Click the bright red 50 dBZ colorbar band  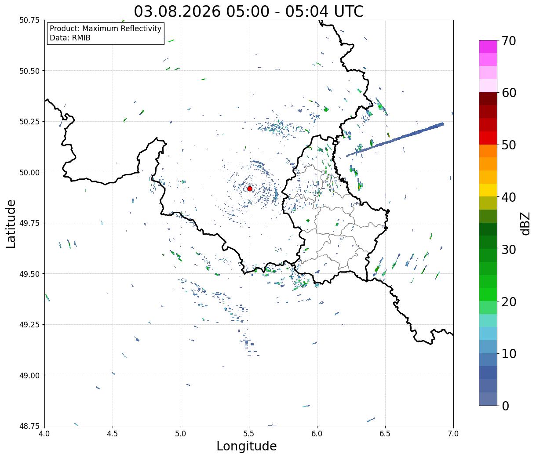tap(488, 138)
